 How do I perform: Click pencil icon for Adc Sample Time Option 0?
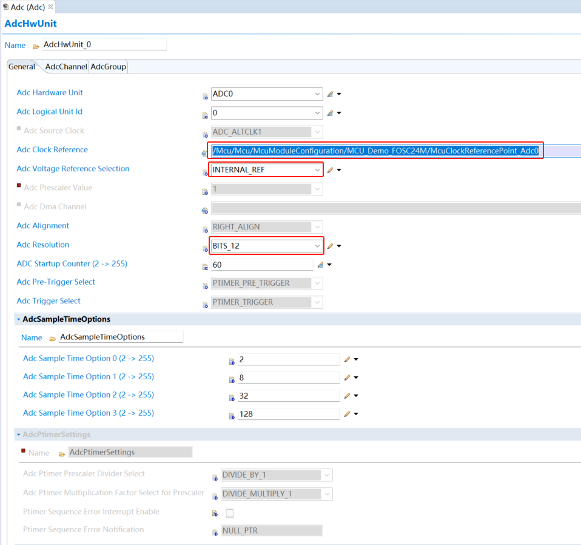coord(348,359)
